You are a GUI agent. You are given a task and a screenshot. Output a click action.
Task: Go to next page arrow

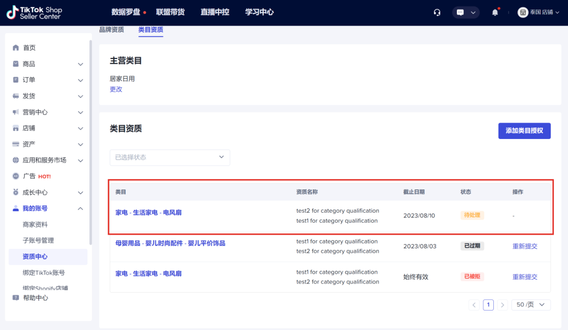[x=502, y=305]
